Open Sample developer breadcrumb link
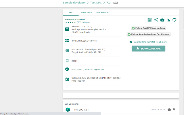The width and height of the screenshot is (184, 115). [74, 3]
